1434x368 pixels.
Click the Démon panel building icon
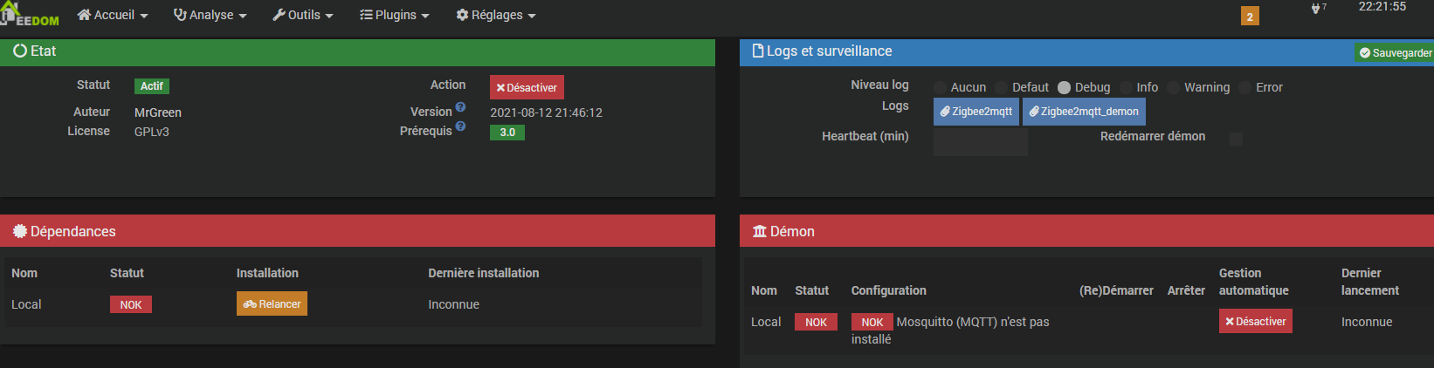point(759,231)
